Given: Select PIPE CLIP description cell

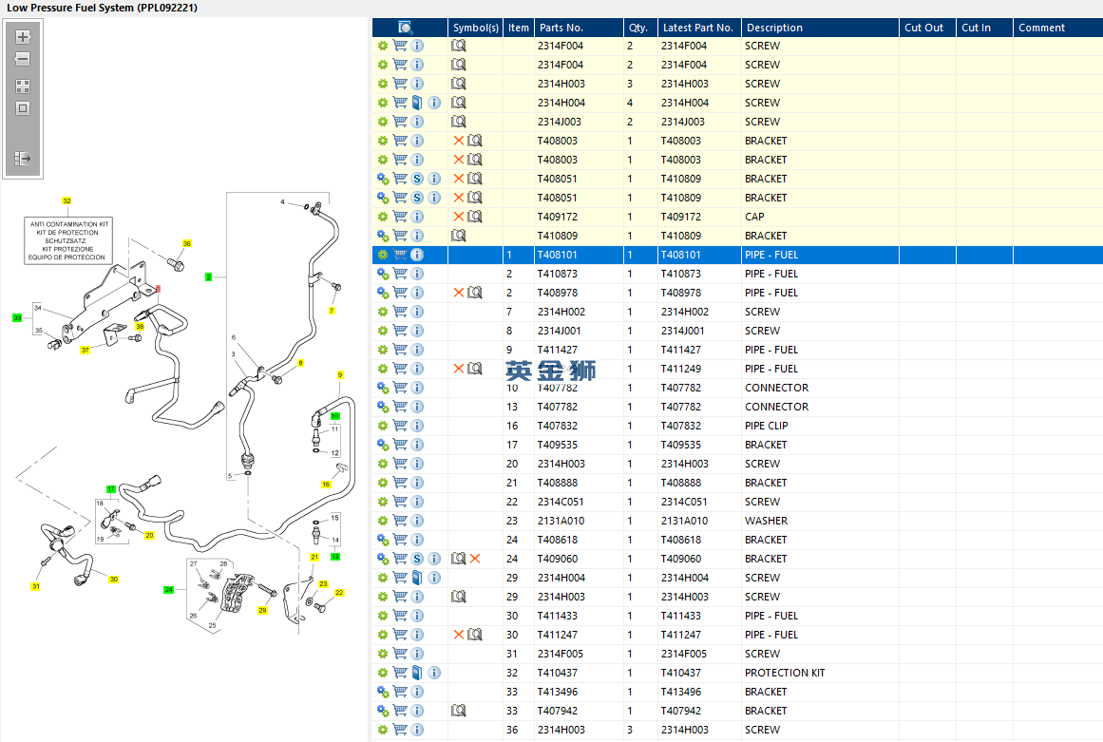Looking at the screenshot, I should 820,426.
